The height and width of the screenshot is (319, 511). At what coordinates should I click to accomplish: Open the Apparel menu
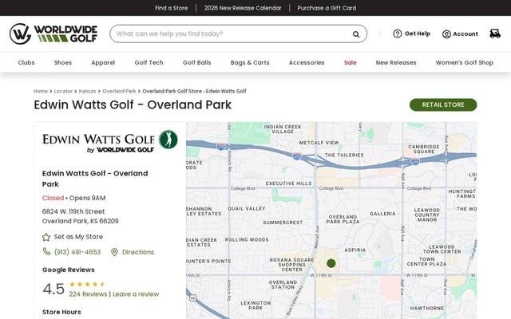point(103,62)
